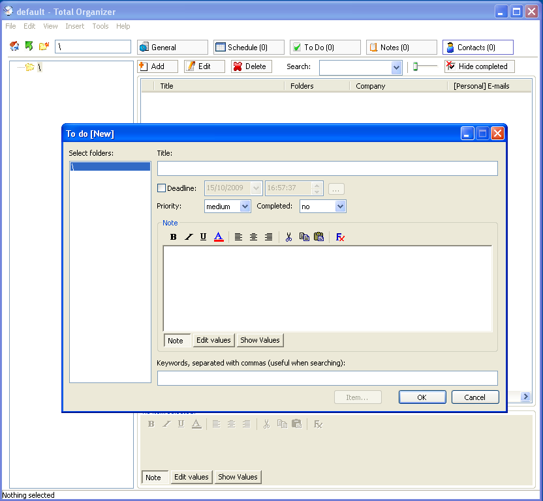Click Paste icon in main window note pane
Viewport: 543px width, 501px height.
[296, 424]
